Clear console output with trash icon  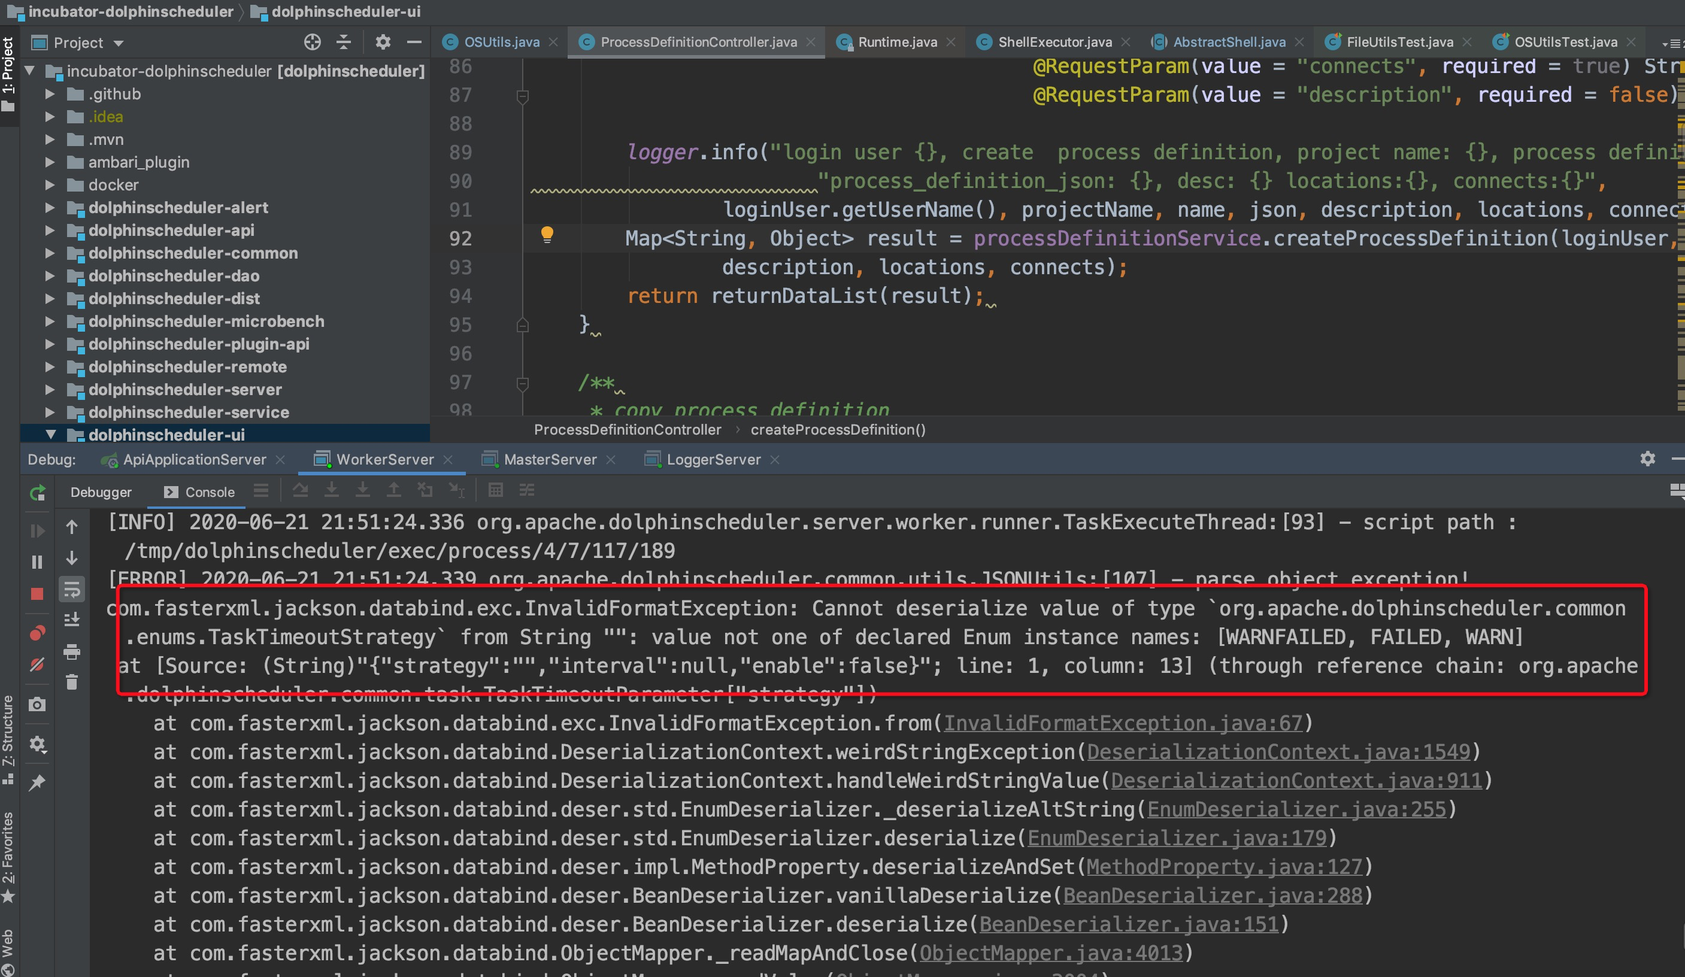point(72,682)
